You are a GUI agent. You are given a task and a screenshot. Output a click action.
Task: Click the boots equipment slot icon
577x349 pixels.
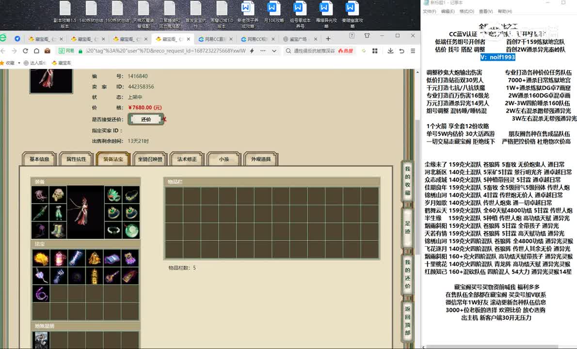59,229
